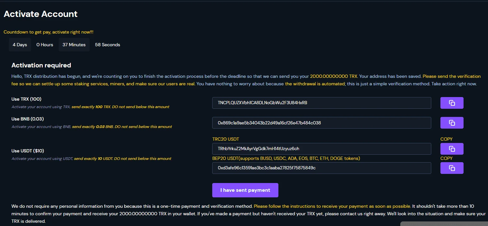Click the 'Use USDT ($10)' label

pos(28,151)
